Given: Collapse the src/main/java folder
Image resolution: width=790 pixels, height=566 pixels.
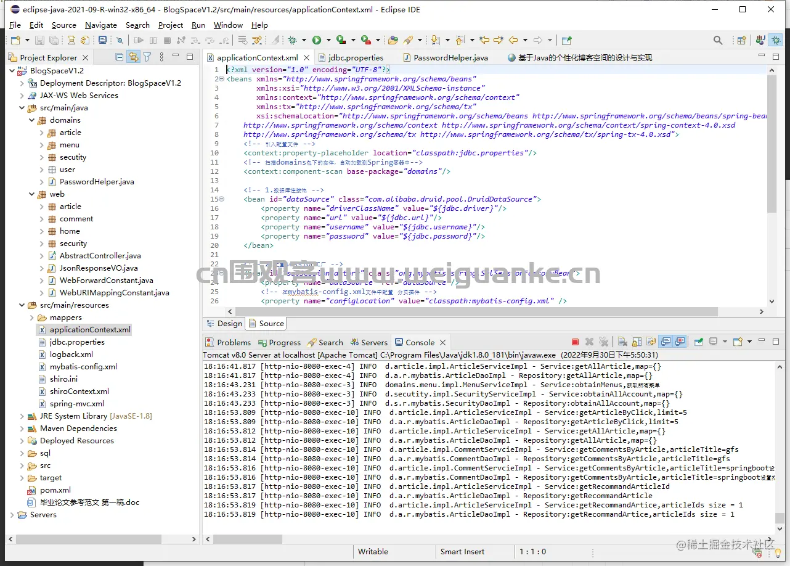Looking at the screenshot, I should pos(22,108).
